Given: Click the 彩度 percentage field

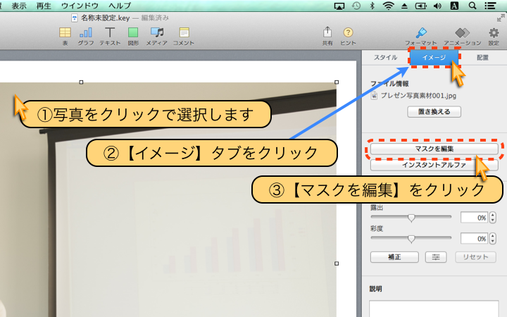Looking at the screenshot, I should 474,239.
